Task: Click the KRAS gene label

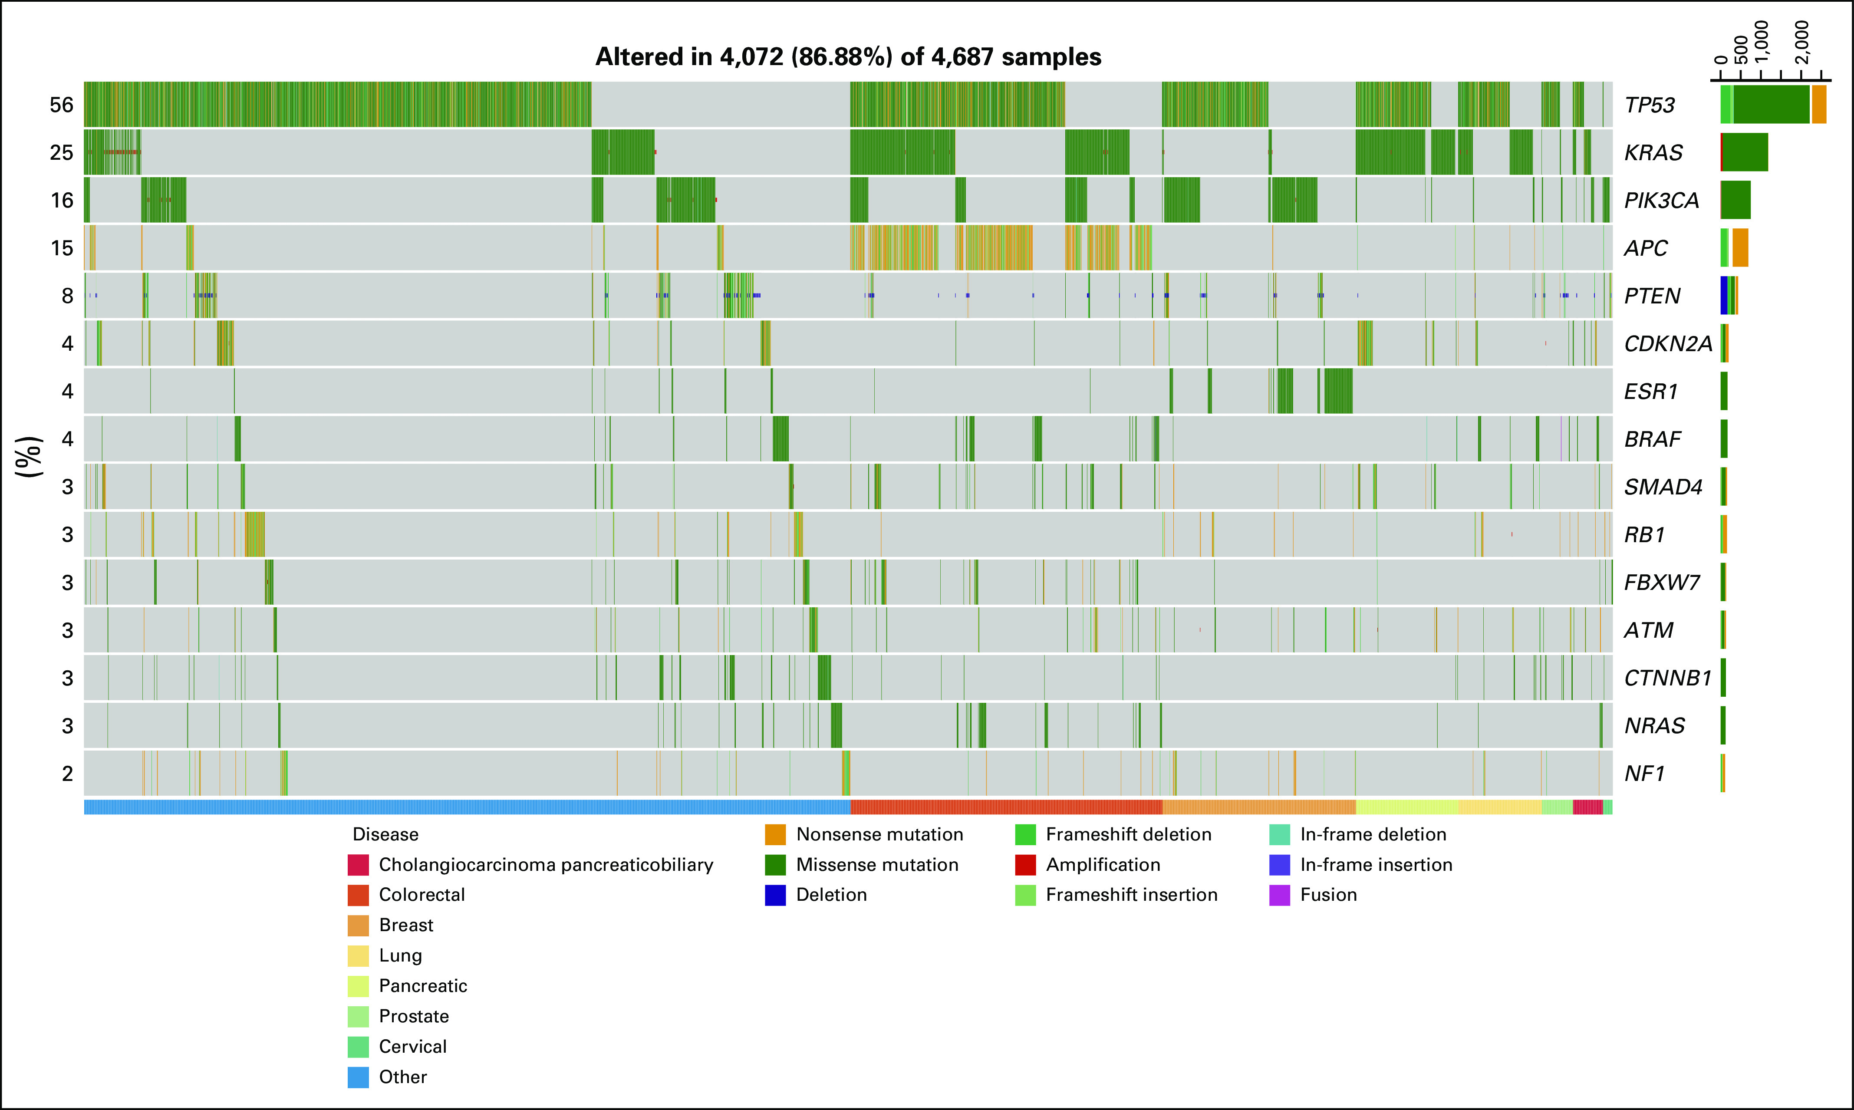Action: pos(1653,153)
